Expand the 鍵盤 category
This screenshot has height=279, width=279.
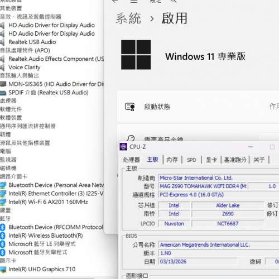coord(6,210)
